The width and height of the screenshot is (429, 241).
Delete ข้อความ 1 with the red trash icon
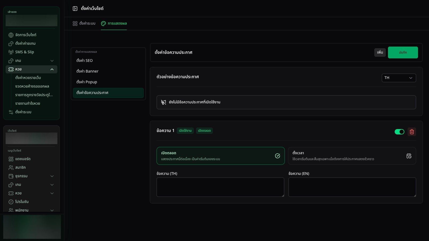coord(412,132)
